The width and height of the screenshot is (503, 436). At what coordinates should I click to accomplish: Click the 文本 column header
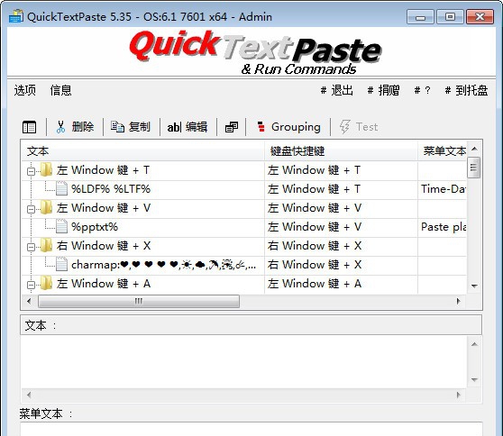coord(143,151)
